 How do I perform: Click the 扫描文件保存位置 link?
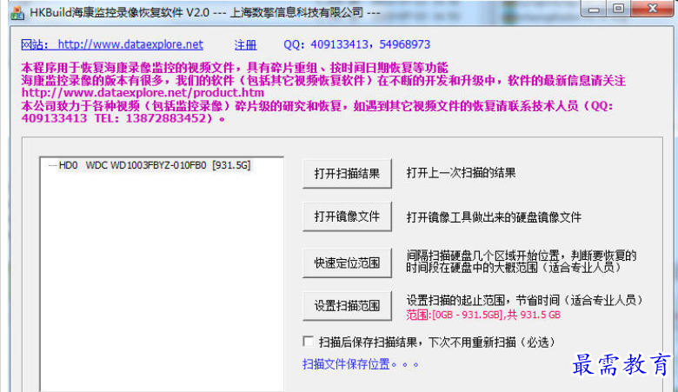(361, 364)
